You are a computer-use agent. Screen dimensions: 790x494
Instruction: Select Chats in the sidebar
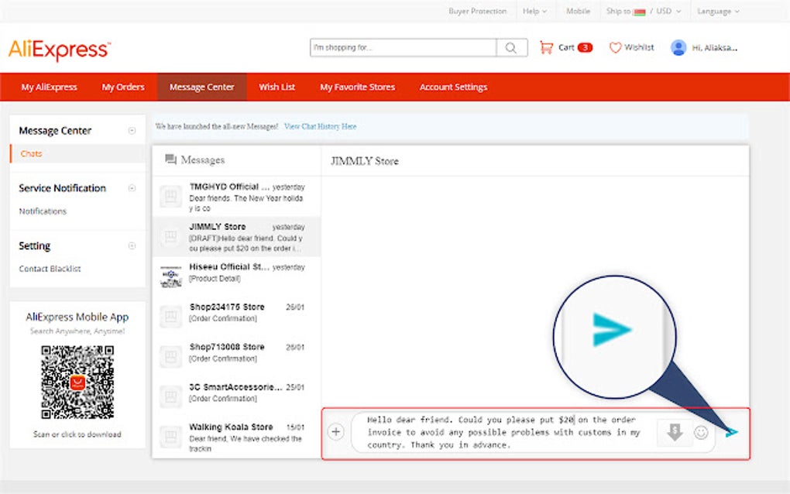[x=31, y=153]
